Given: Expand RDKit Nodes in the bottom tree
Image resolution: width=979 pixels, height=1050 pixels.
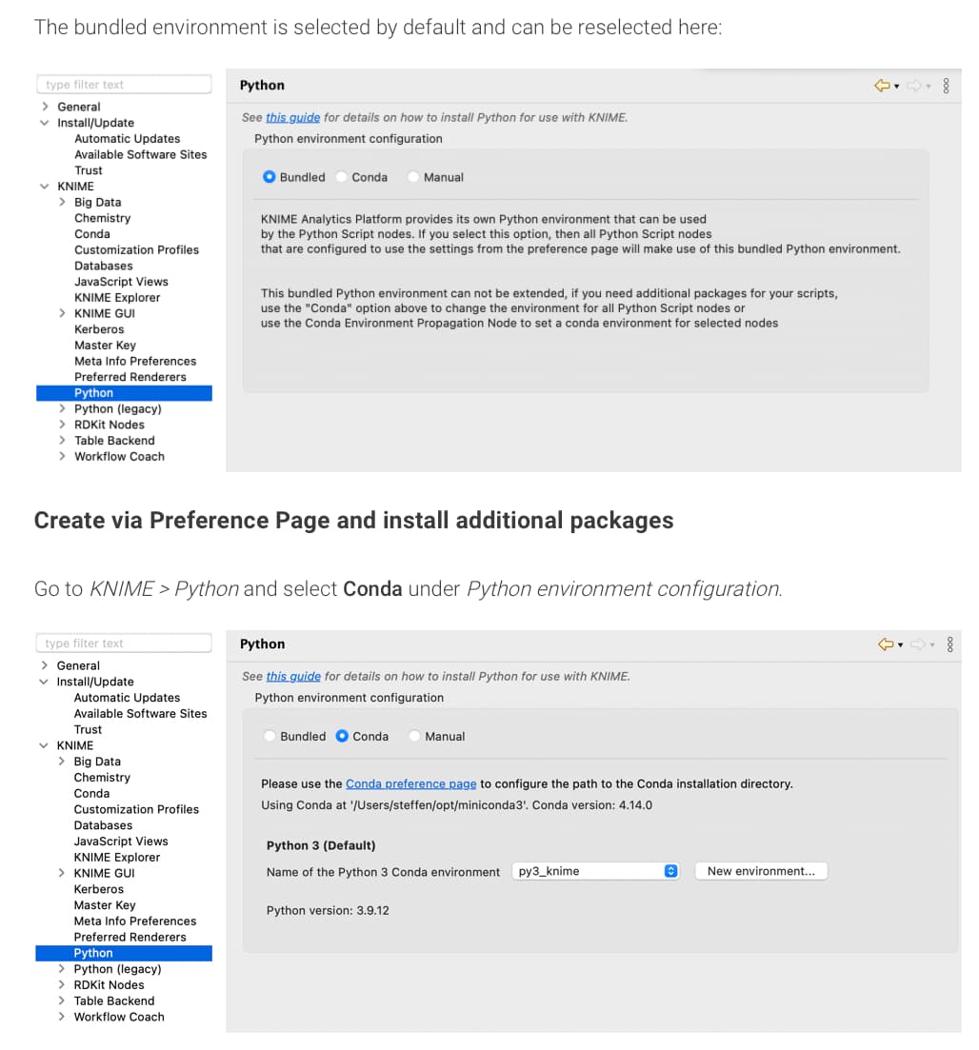Looking at the screenshot, I should coord(61,985).
